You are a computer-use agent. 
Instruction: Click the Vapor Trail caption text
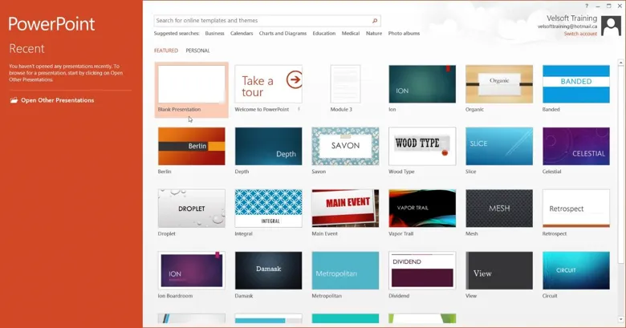click(x=400, y=234)
